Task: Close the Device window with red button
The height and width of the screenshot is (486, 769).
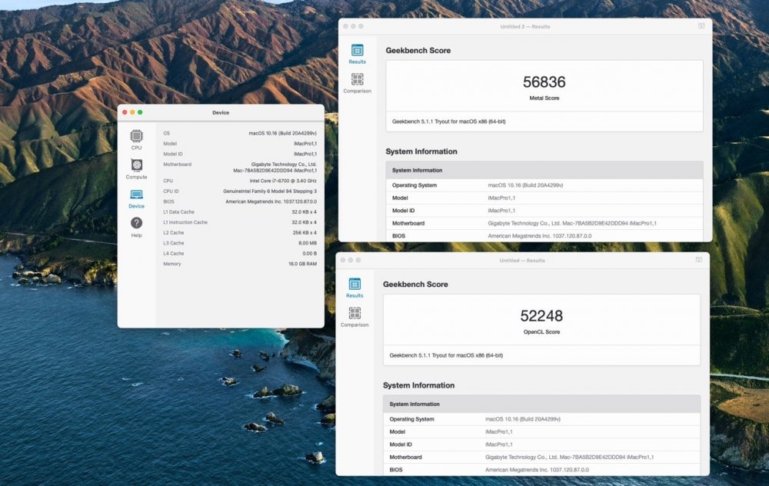Action: click(125, 112)
